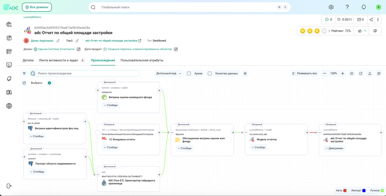Open user avatar K menu
Image resolution: width=386 pixels, height=196 pixels.
[378, 7]
